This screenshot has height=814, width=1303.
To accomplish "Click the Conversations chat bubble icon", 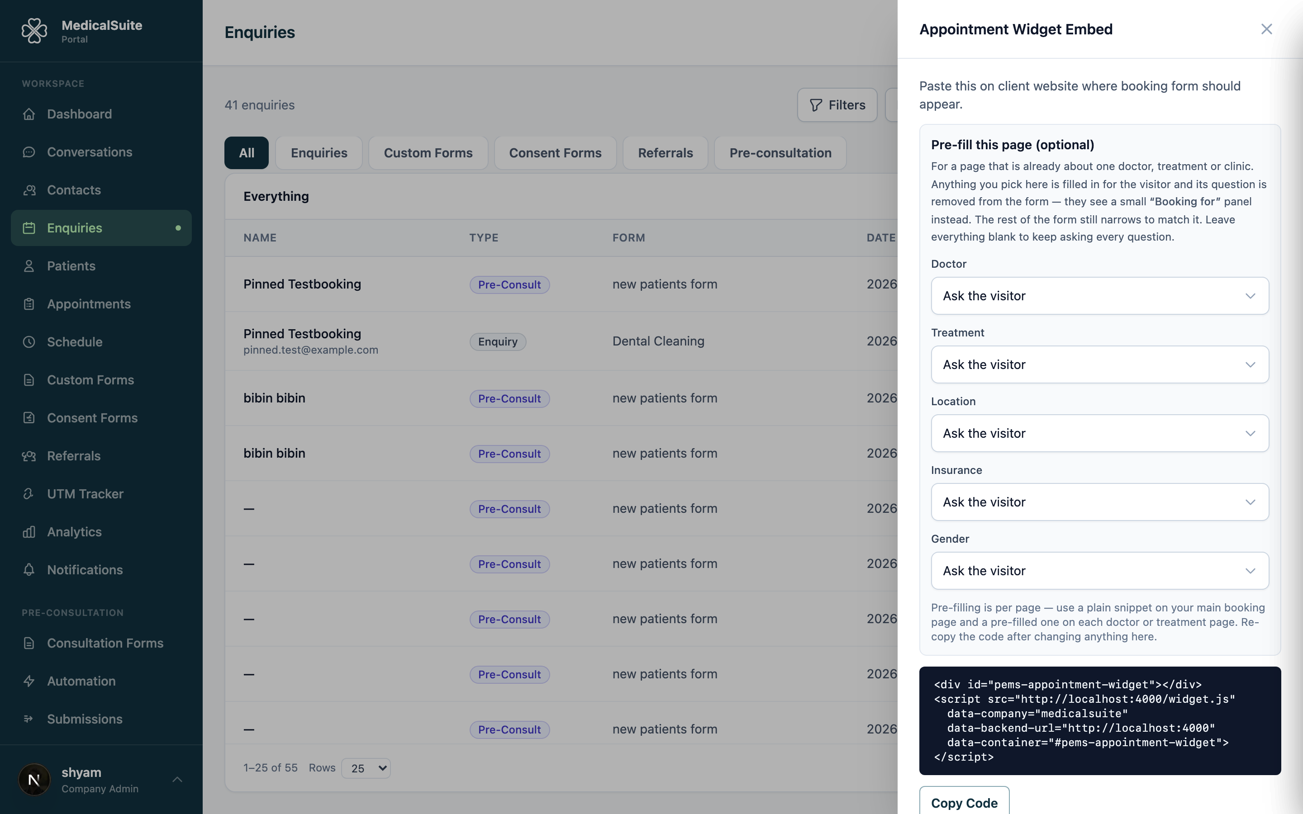I will [x=29, y=152].
